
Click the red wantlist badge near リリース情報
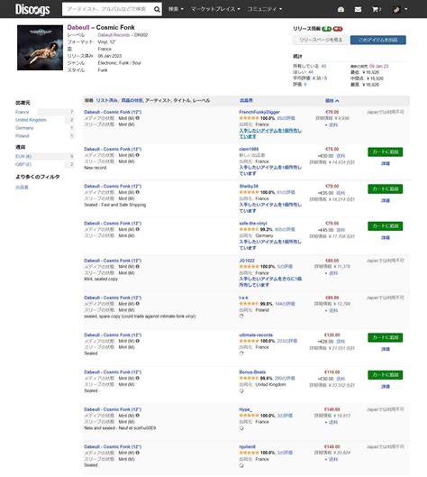pyautogui.click(x=337, y=29)
